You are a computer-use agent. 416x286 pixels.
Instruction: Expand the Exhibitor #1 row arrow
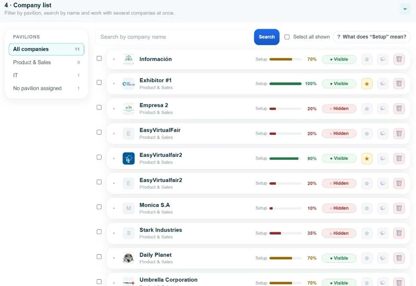click(x=114, y=84)
